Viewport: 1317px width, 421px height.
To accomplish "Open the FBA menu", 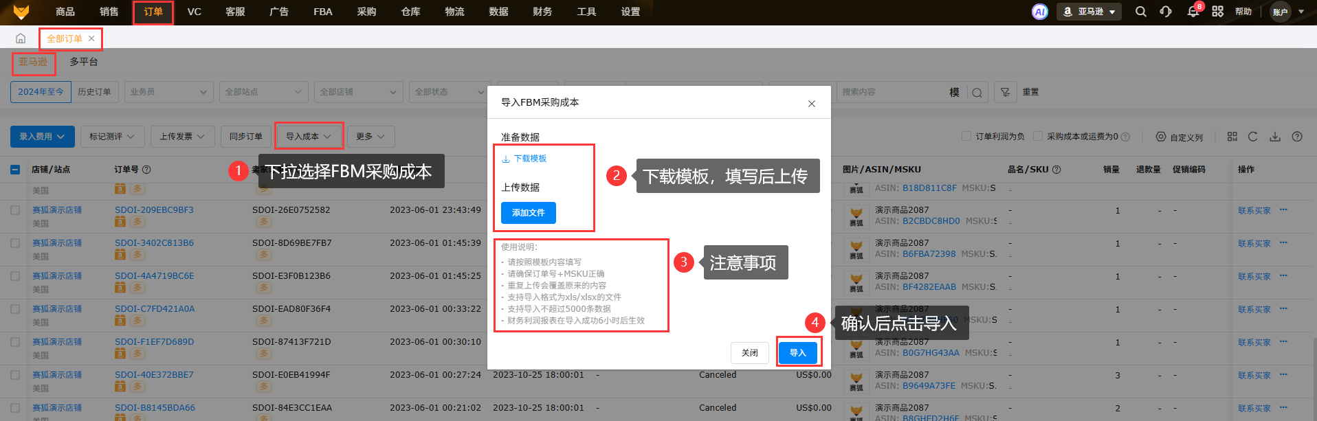I will 323,12.
